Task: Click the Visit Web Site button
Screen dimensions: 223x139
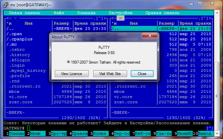Action: (110, 74)
